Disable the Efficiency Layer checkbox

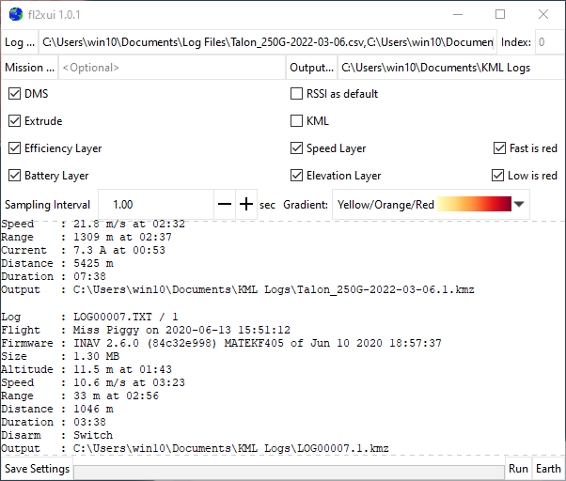click(15, 148)
